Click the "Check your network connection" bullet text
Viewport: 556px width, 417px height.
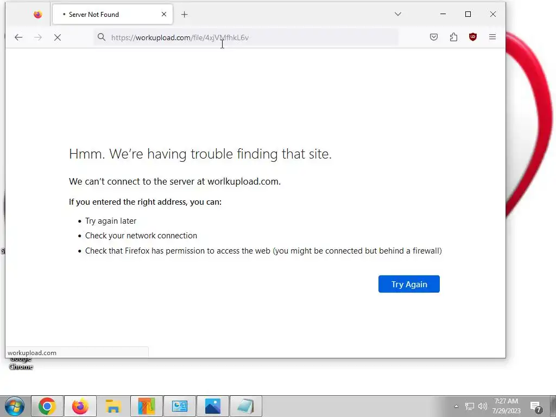(141, 236)
